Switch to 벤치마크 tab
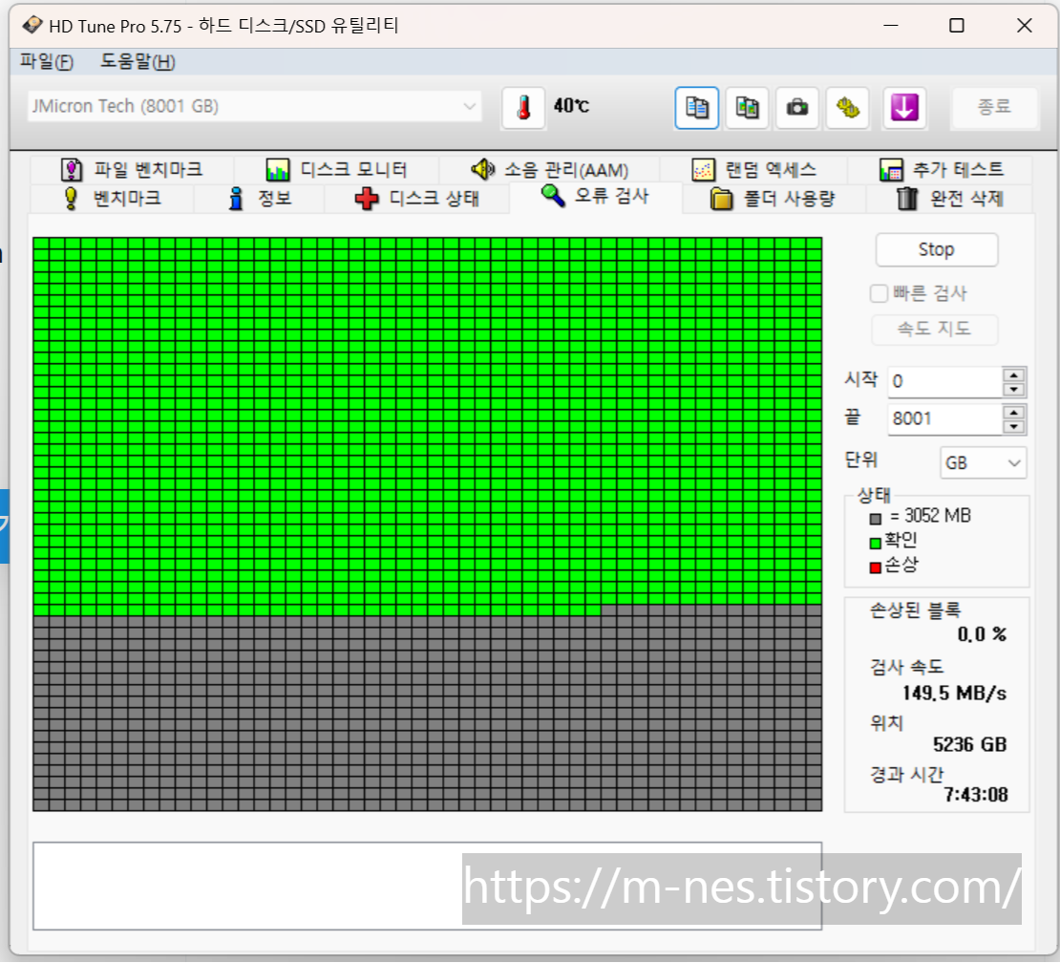 pos(113,198)
